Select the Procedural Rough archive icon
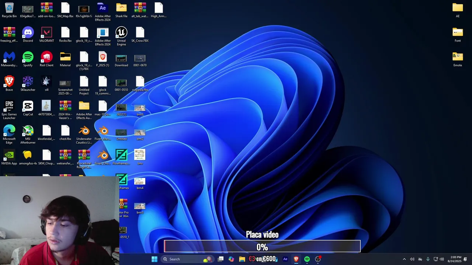Image resolution: width=472 pixels, height=265 pixels. [84, 159]
